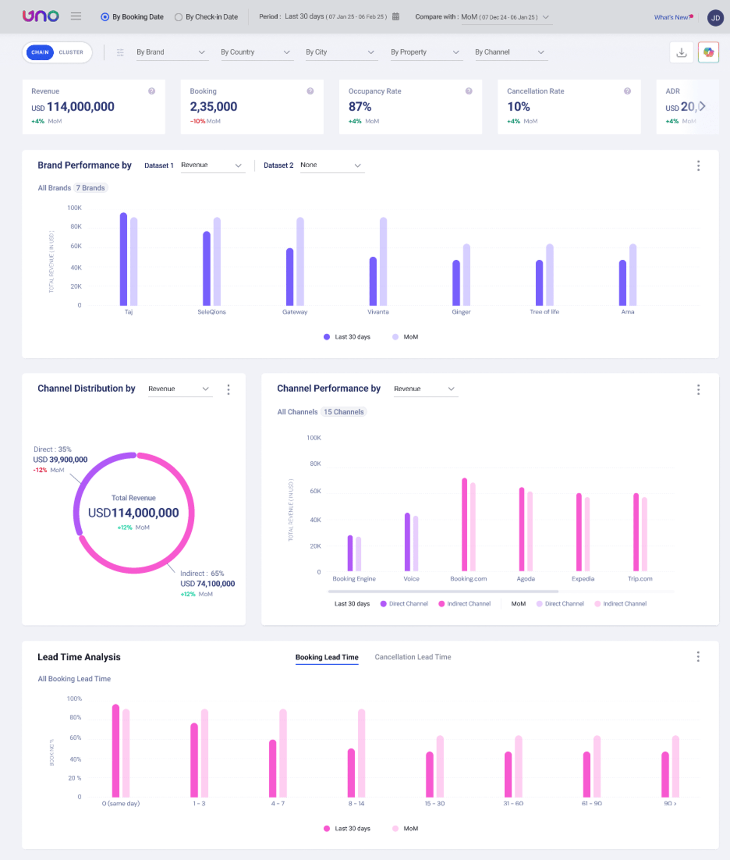Image resolution: width=730 pixels, height=860 pixels.
Task: Click the What's New link
Action: point(673,17)
